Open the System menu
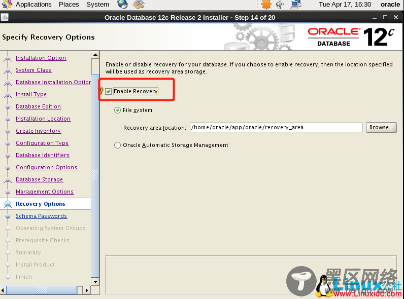Viewport: 404px width, 299px height. 97,5
